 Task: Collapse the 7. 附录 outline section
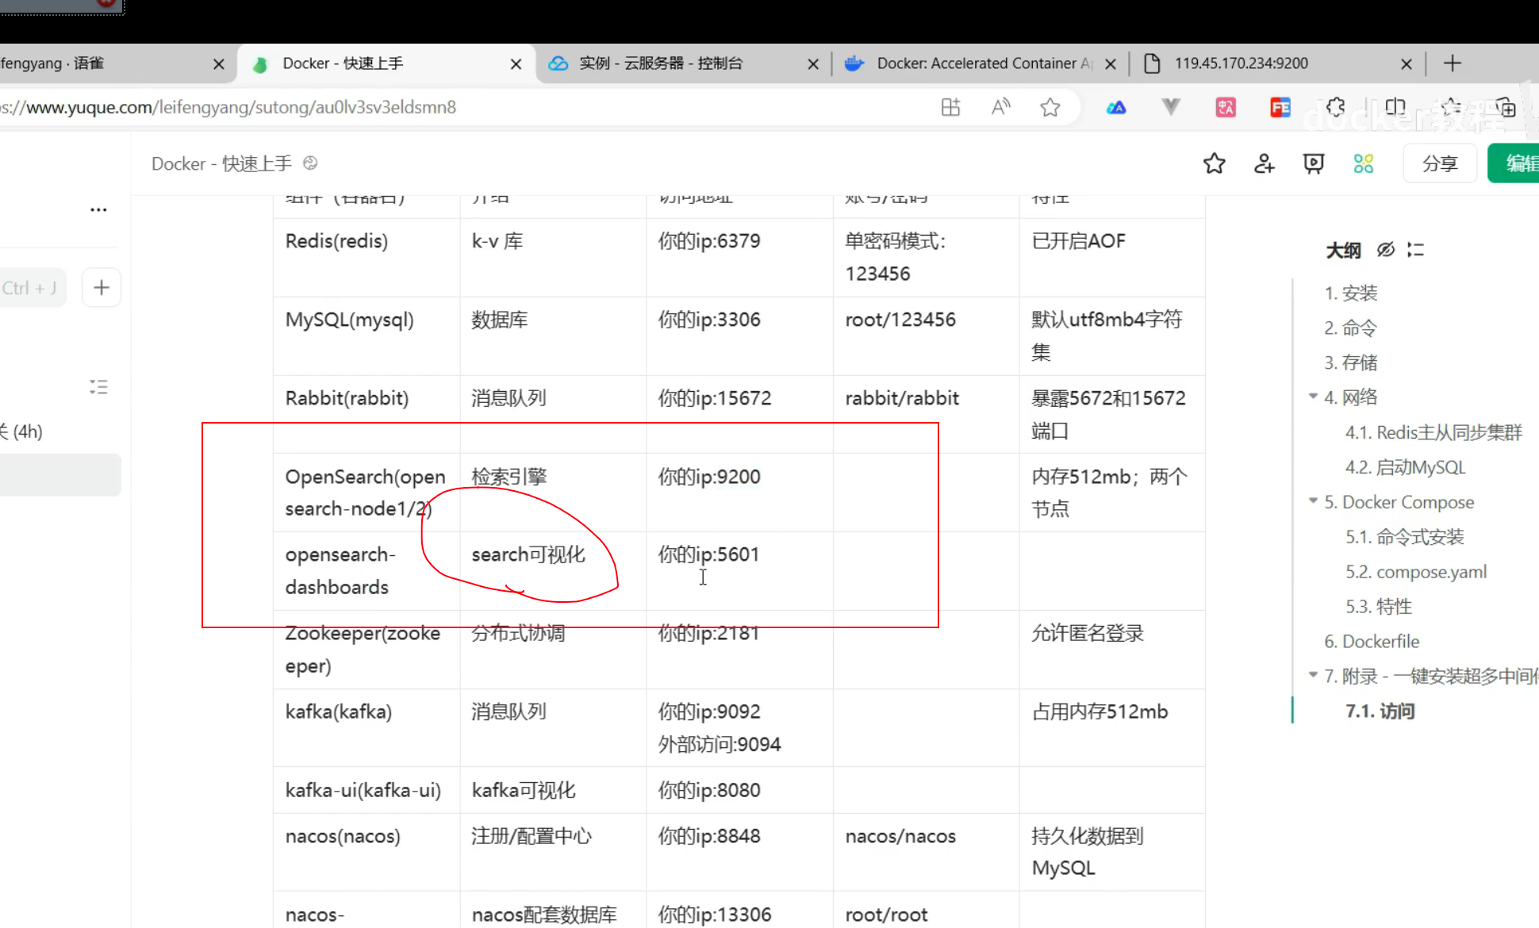coord(1313,675)
